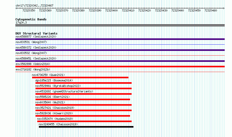Click the nsv6588977 (Sedlazeck2020) variant label
232x137 pixels.
(x=36, y=37)
